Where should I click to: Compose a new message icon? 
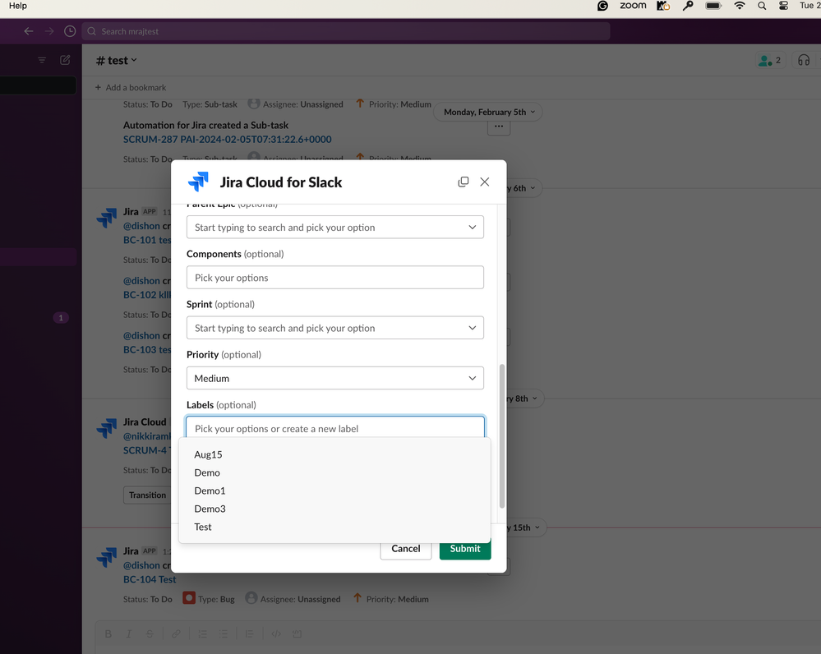click(65, 60)
